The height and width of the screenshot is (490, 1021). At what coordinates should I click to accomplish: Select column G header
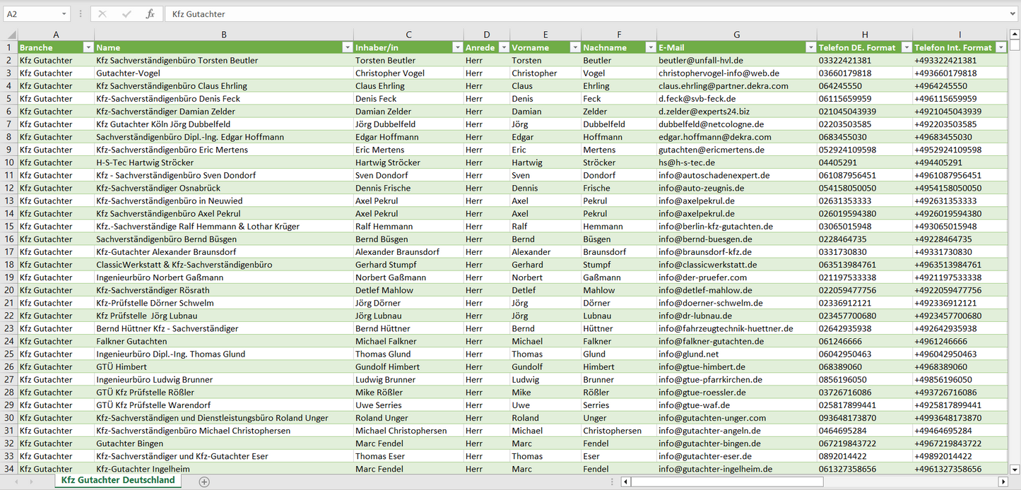[x=736, y=35]
